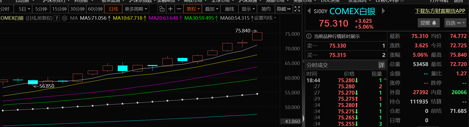Screen dimensions: 469x127
Task: Click the 详 details button
Action: 381,65
